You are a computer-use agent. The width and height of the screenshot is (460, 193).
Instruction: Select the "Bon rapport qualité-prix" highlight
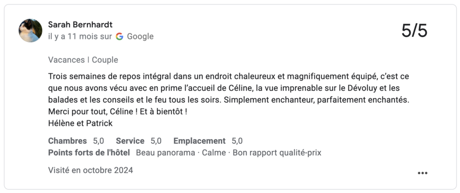pos(277,153)
